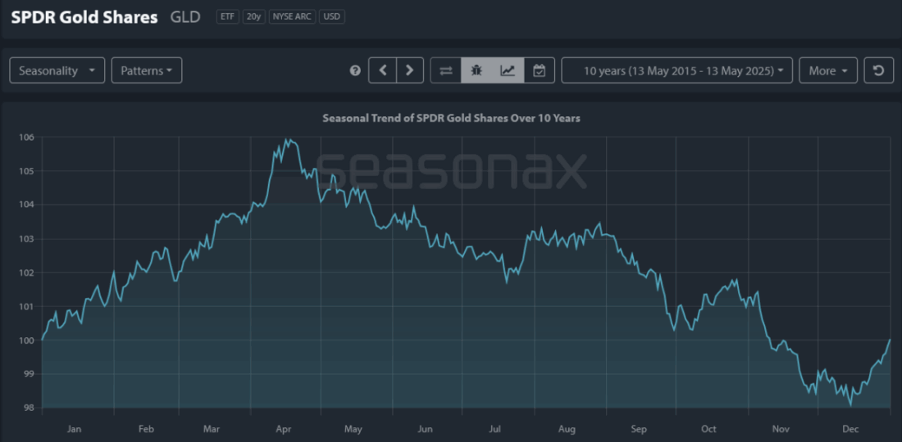Image resolution: width=902 pixels, height=442 pixels.
Task: Toggle the calendar check icon button
Action: (x=539, y=70)
